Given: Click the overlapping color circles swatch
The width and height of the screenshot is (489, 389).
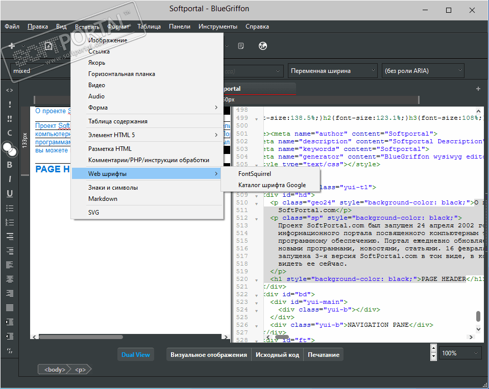Looking at the screenshot, I should [9, 149].
